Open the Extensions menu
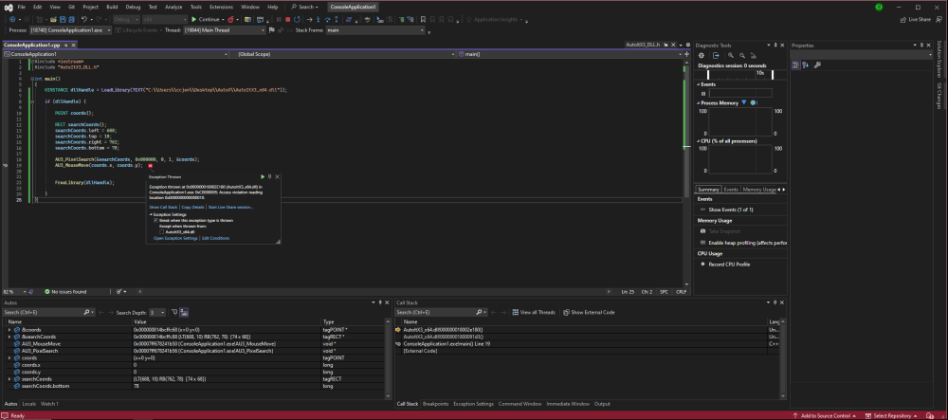 pyautogui.click(x=221, y=7)
